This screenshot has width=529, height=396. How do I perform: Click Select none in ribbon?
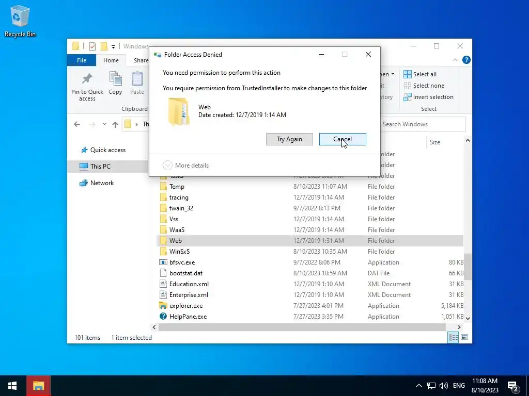click(424, 86)
